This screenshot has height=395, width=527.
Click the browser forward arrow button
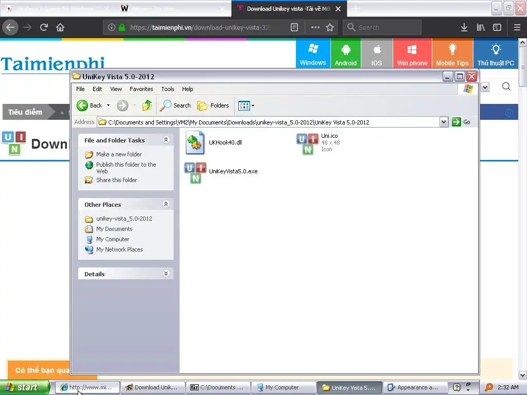pyautogui.click(x=27, y=27)
